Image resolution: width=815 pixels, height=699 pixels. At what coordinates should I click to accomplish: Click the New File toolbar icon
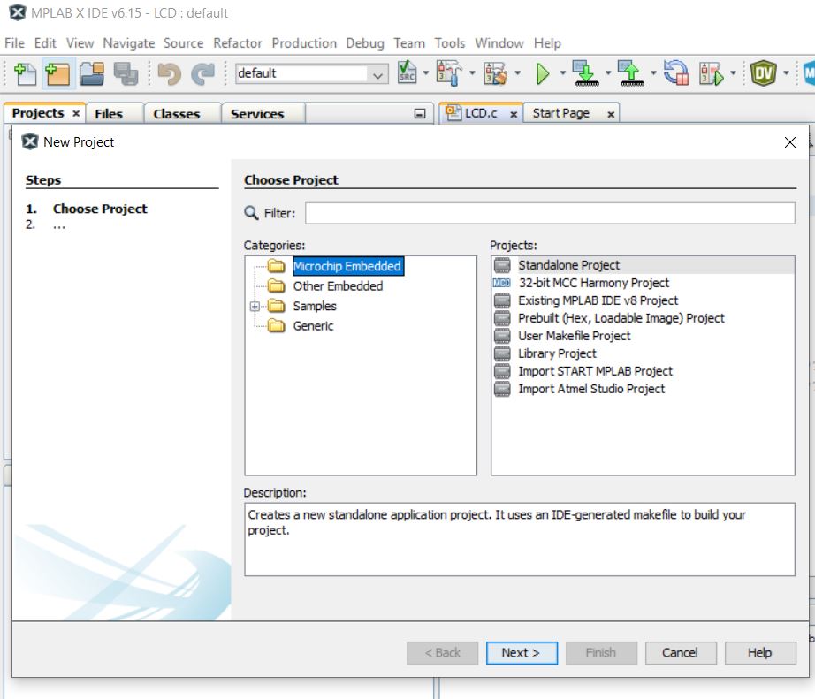(26, 73)
